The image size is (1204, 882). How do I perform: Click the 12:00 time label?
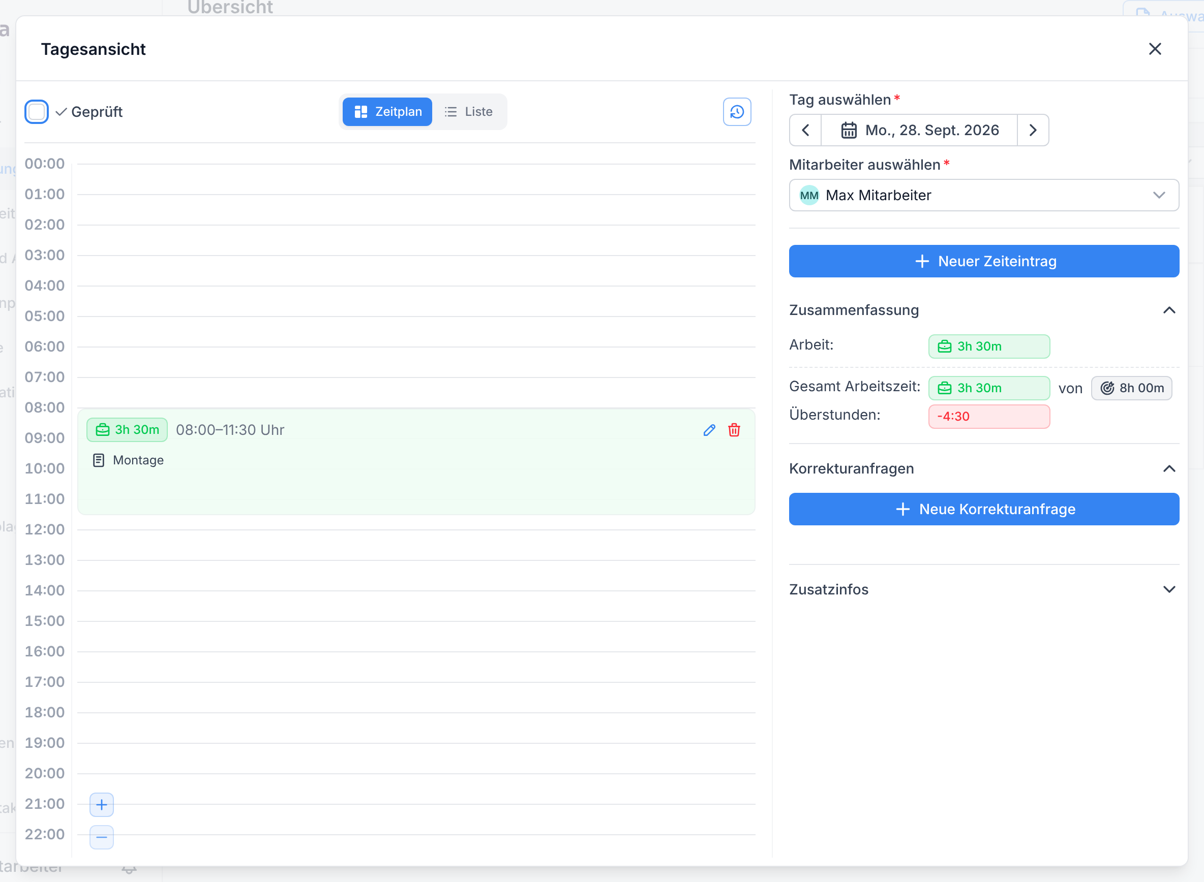pyautogui.click(x=45, y=529)
